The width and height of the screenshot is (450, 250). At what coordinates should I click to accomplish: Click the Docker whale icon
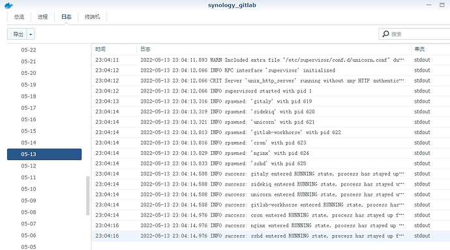pos(8,5)
